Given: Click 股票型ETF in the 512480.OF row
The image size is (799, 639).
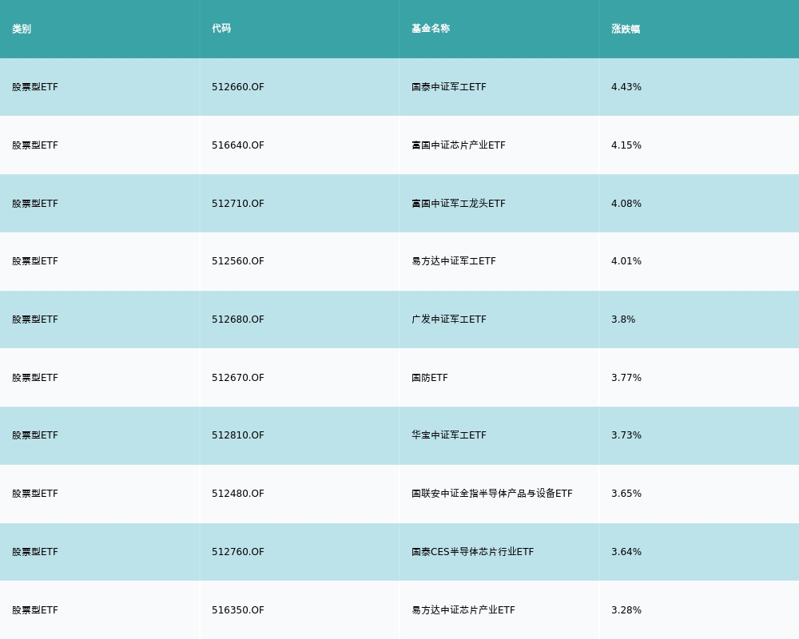Looking at the screenshot, I should pos(35,494).
